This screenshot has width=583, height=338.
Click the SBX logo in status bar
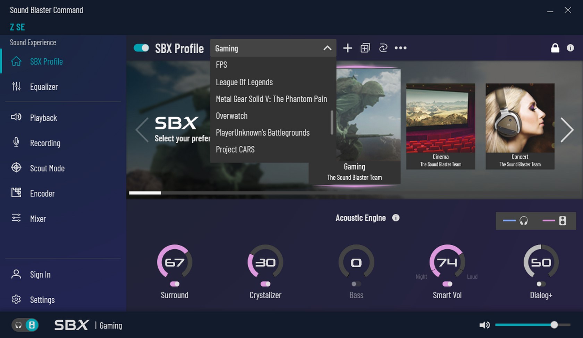pyautogui.click(x=72, y=325)
